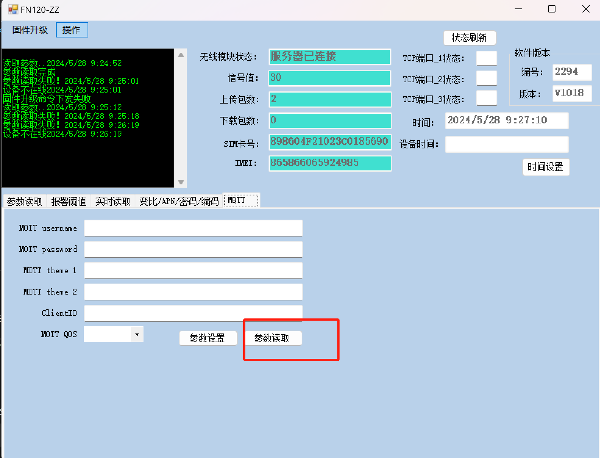The width and height of the screenshot is (600, 458).
Task: Expand the MQTT QOS dropdown
Action: [x=137, y=334]
